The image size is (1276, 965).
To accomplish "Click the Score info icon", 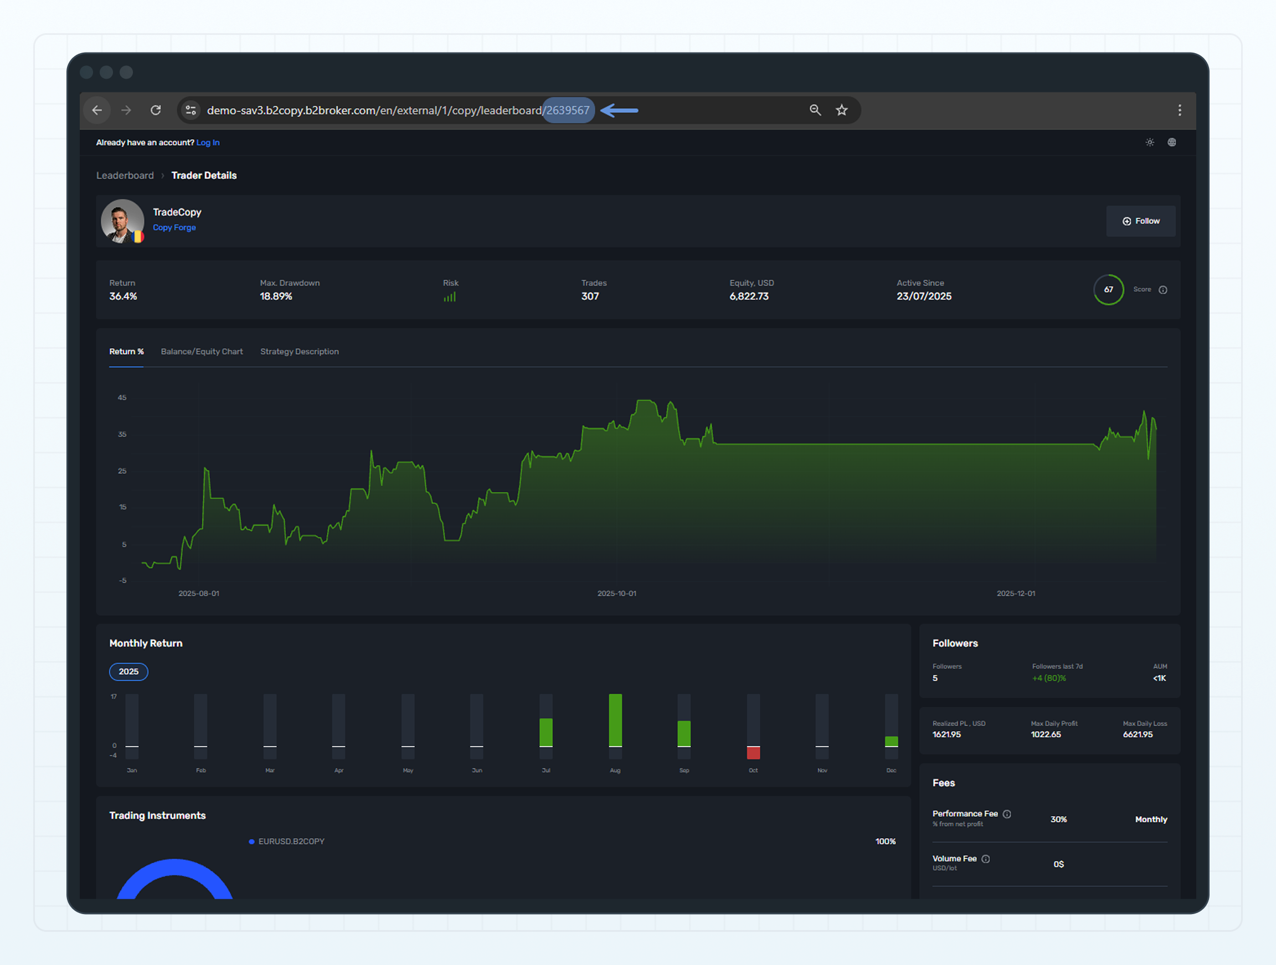I will [1163, 290].
